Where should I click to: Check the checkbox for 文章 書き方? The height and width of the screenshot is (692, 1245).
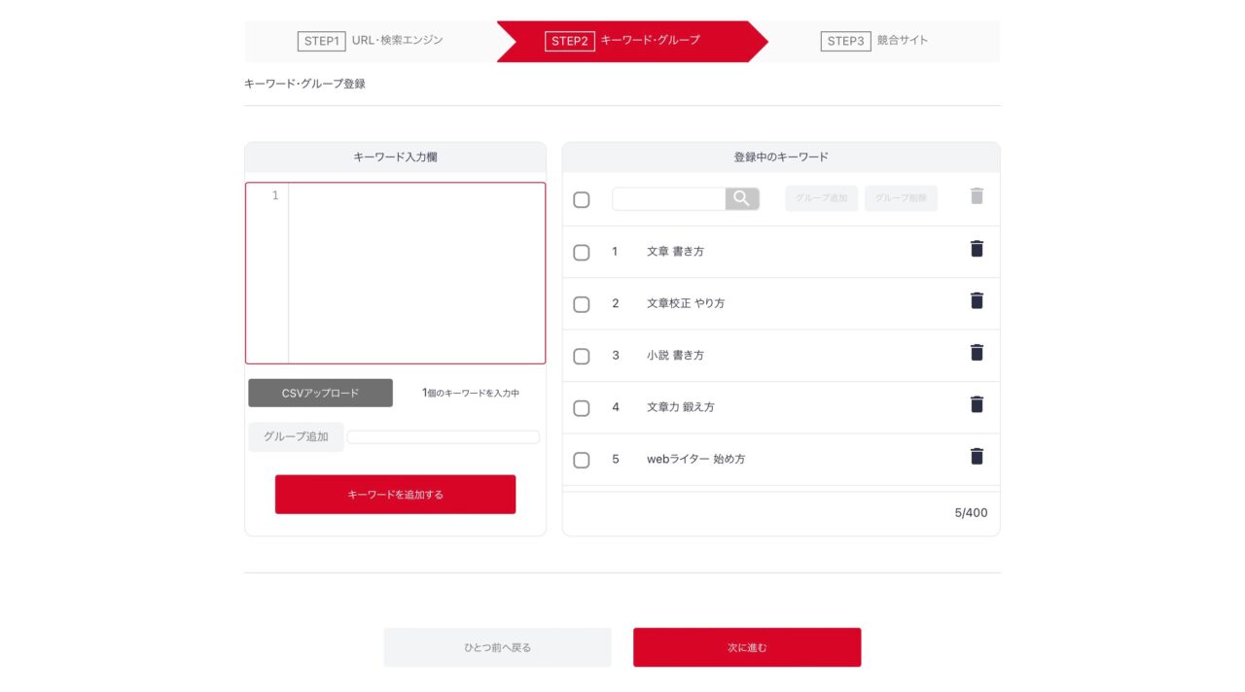click(582, 252)
